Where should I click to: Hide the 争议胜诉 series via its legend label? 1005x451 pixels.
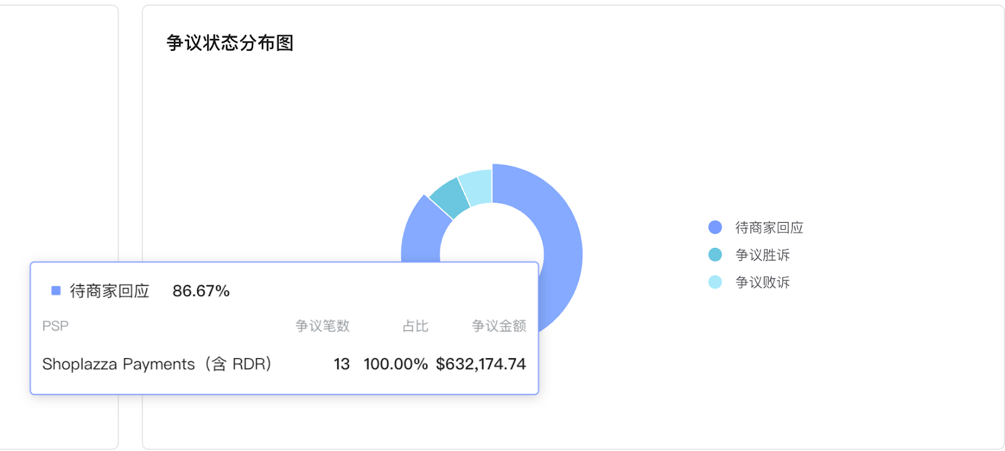tap(762, 255)
